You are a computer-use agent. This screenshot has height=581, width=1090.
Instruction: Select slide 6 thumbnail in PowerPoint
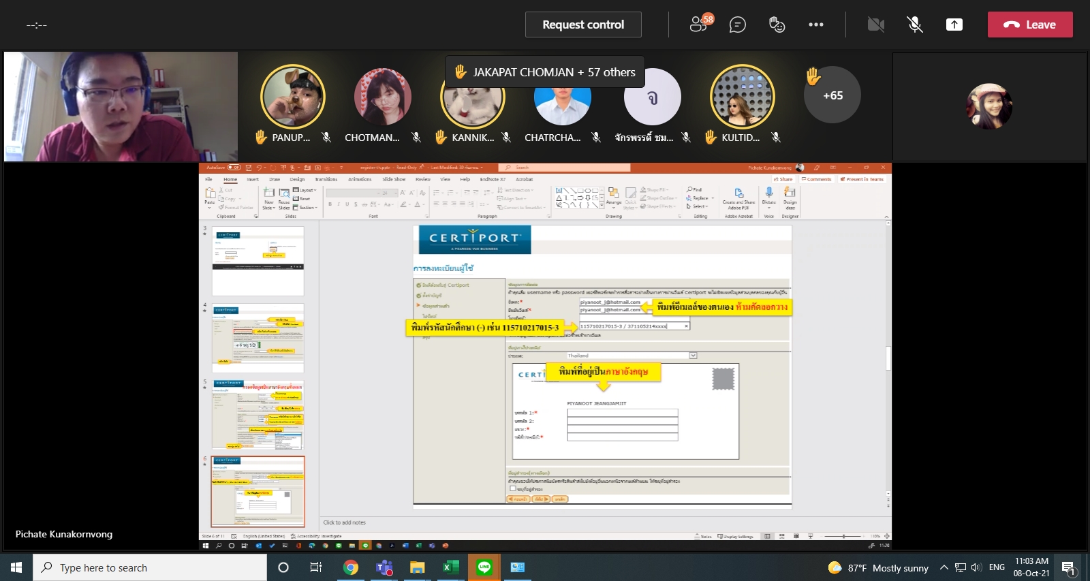click(x=258, y=492)
